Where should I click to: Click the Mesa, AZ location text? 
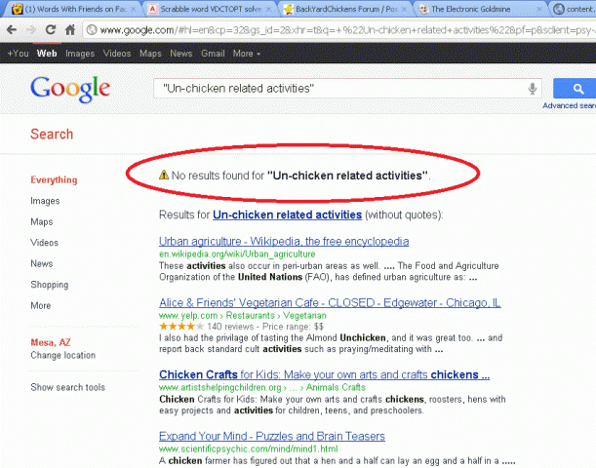(51, 342)
